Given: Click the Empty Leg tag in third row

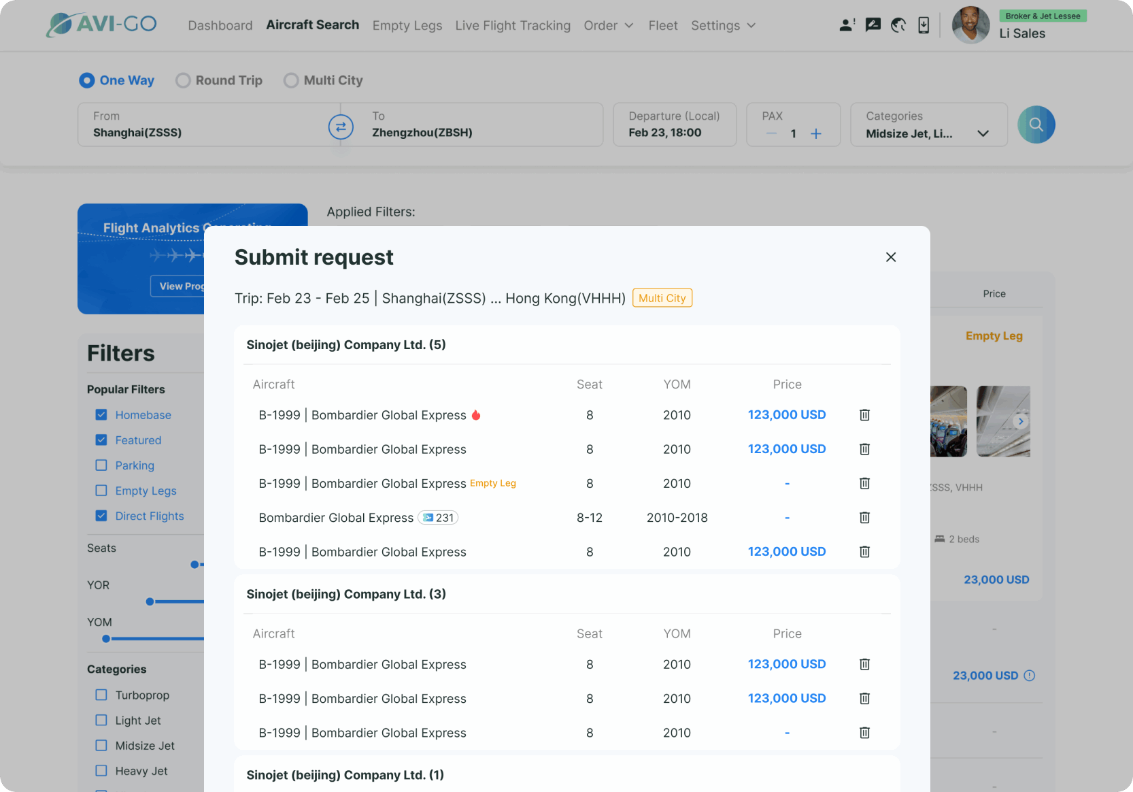Looking at the screenshot, I should (493, 483).
